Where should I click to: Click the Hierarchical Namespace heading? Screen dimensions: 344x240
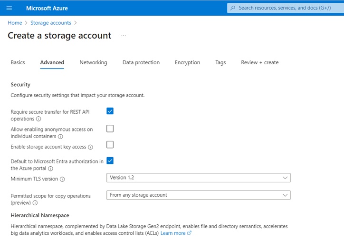point(40,215)
